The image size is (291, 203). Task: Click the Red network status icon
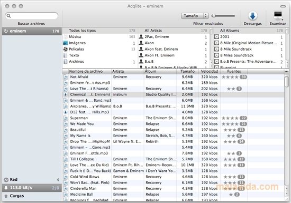(x=6, y=180)
